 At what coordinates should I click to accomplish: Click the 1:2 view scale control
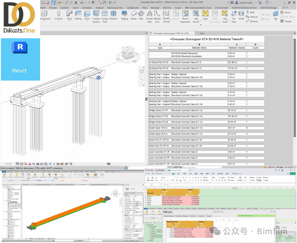click(x=8, y=164)
